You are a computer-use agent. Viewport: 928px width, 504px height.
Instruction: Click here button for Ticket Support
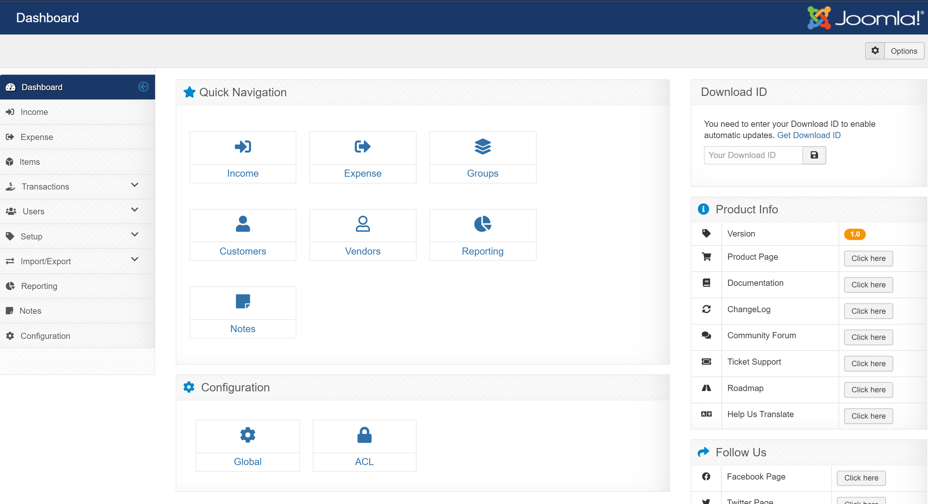pos(868,364)
